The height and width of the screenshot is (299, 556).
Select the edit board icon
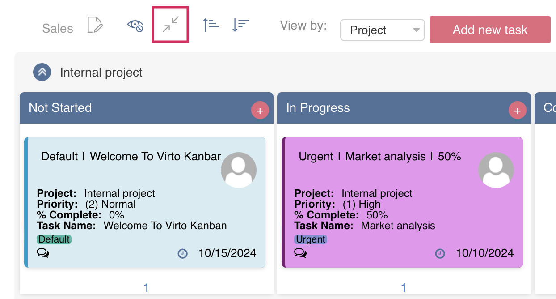tap(95, 24)
